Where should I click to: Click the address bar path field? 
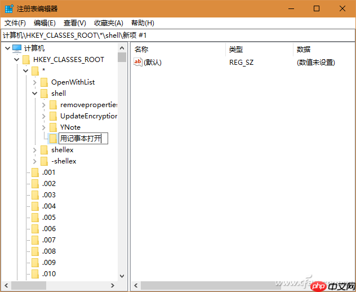178,35
